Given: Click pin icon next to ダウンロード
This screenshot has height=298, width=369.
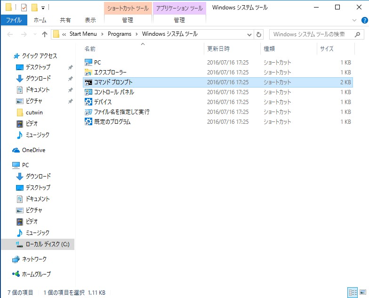Looking at the screenshot, I should pos(70,79).
